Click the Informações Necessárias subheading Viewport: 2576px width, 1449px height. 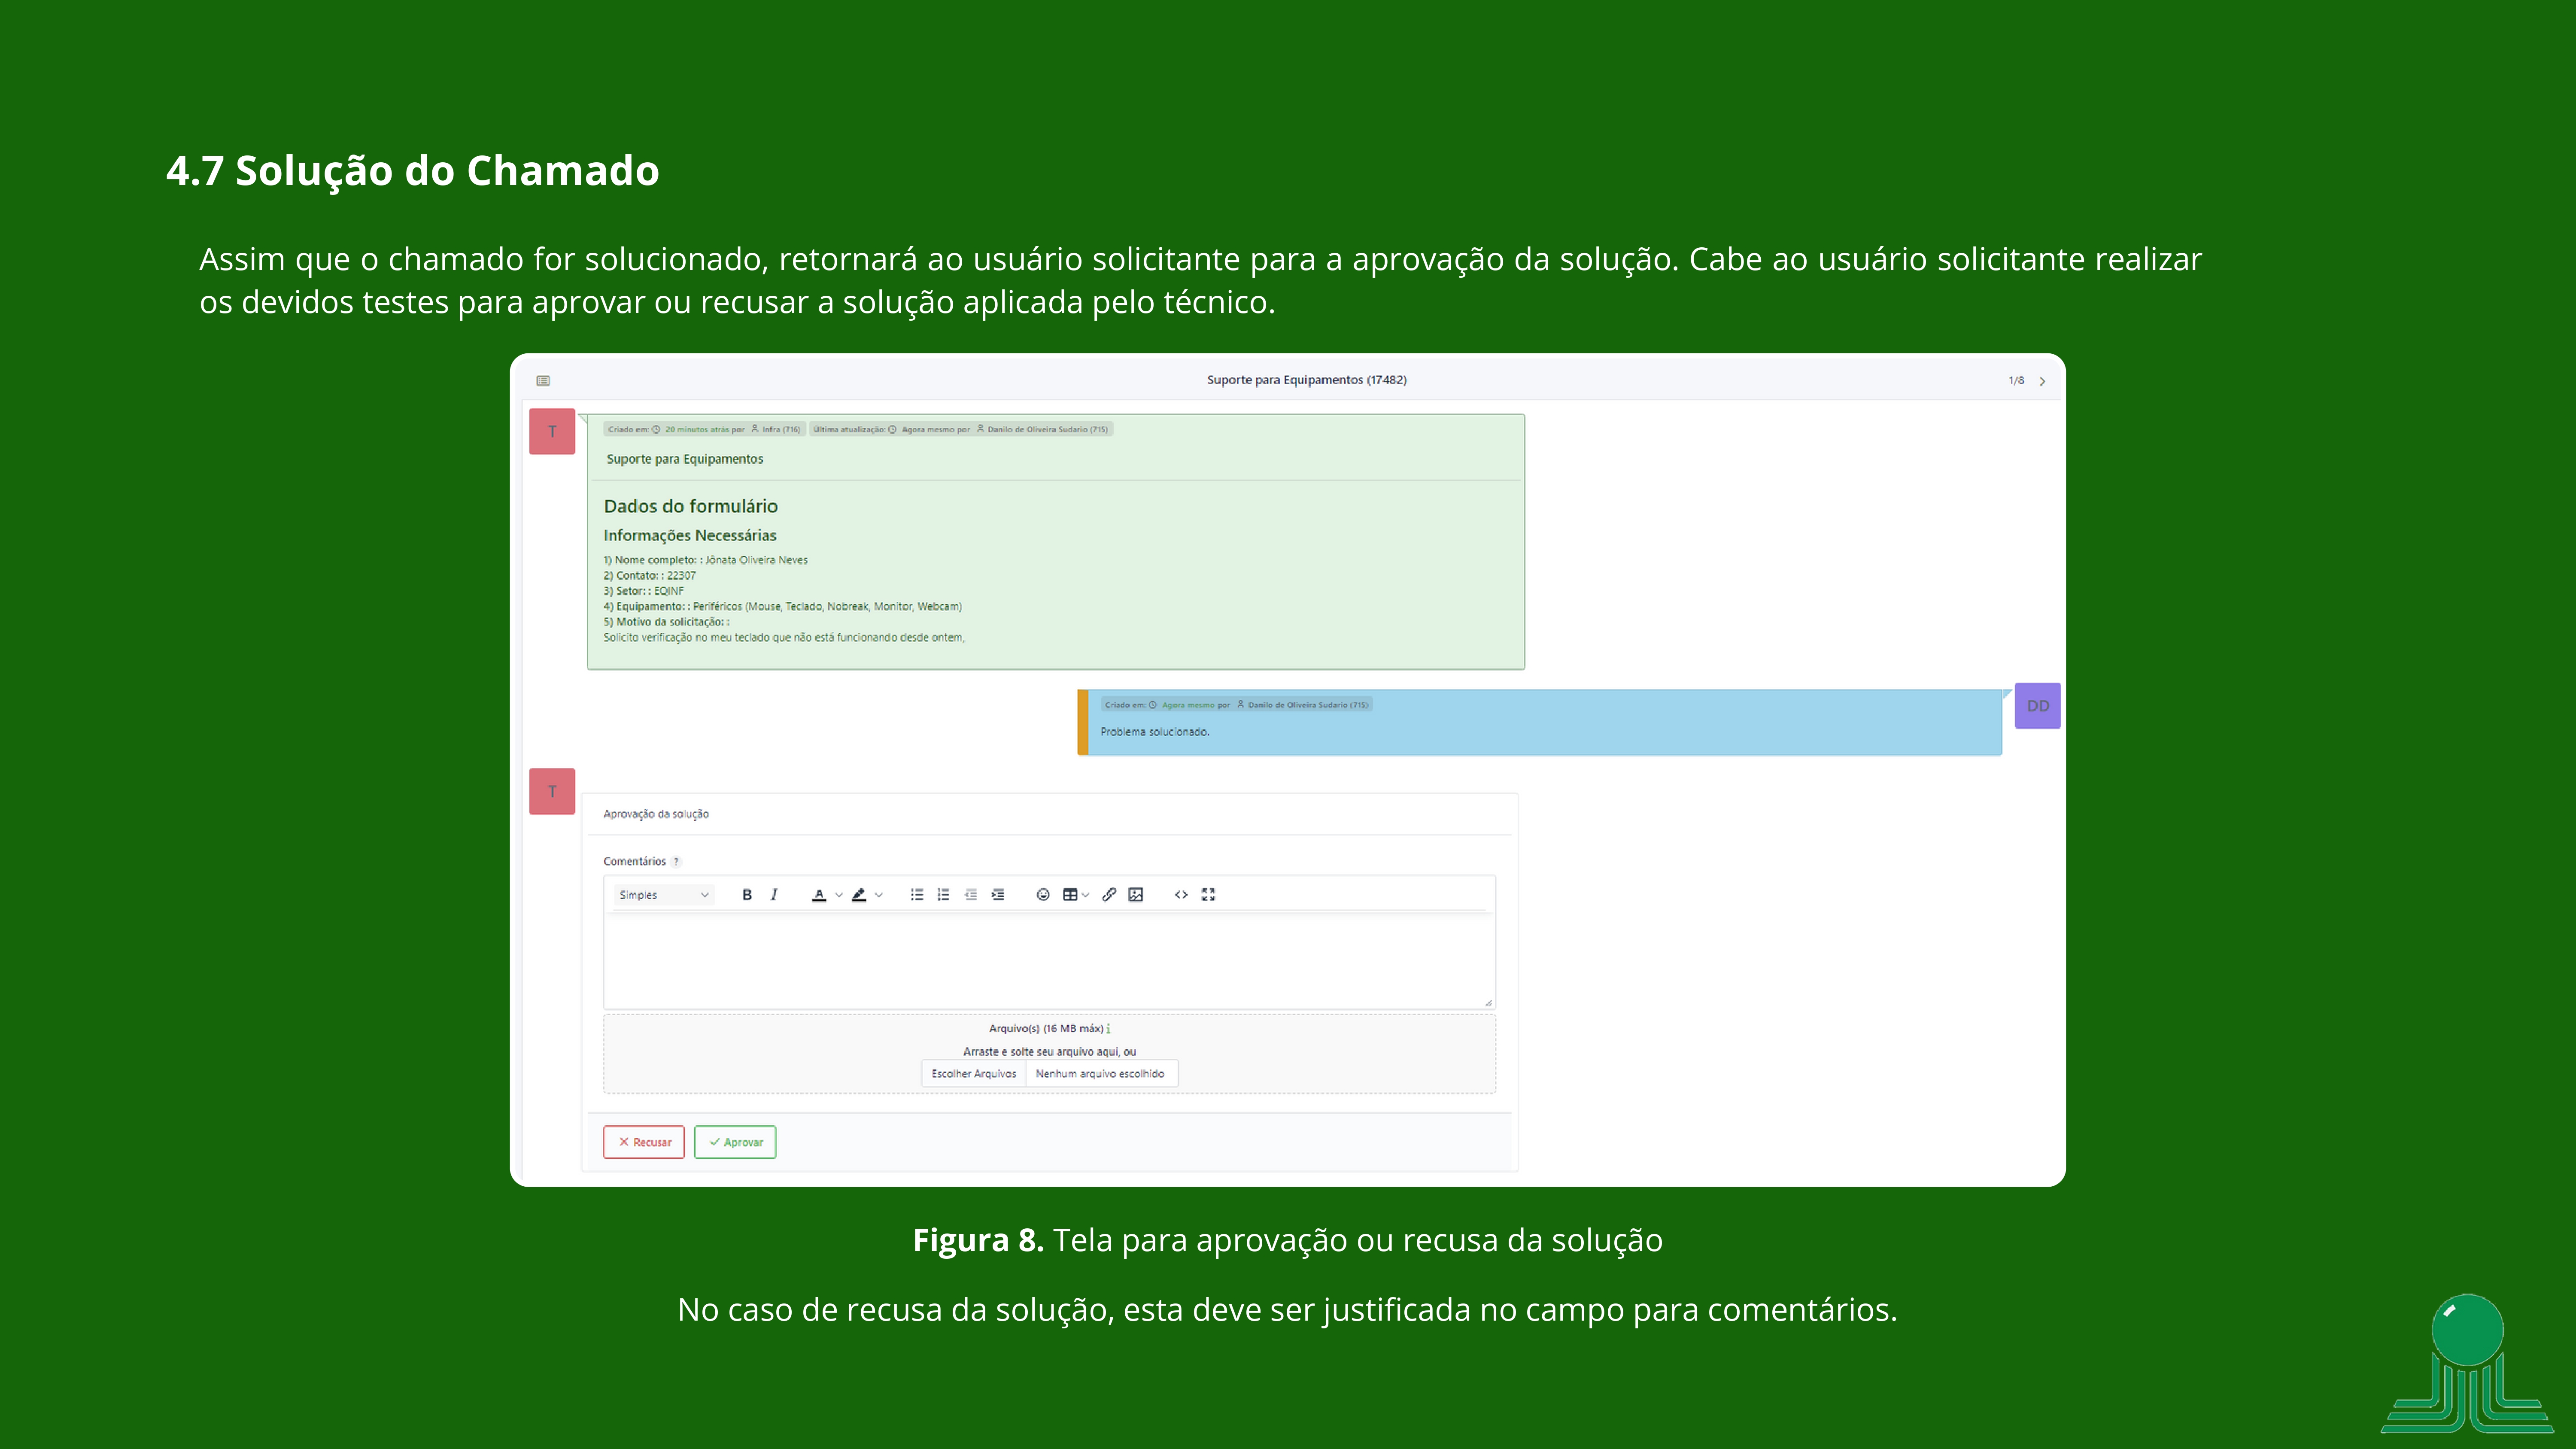[690, 535]
